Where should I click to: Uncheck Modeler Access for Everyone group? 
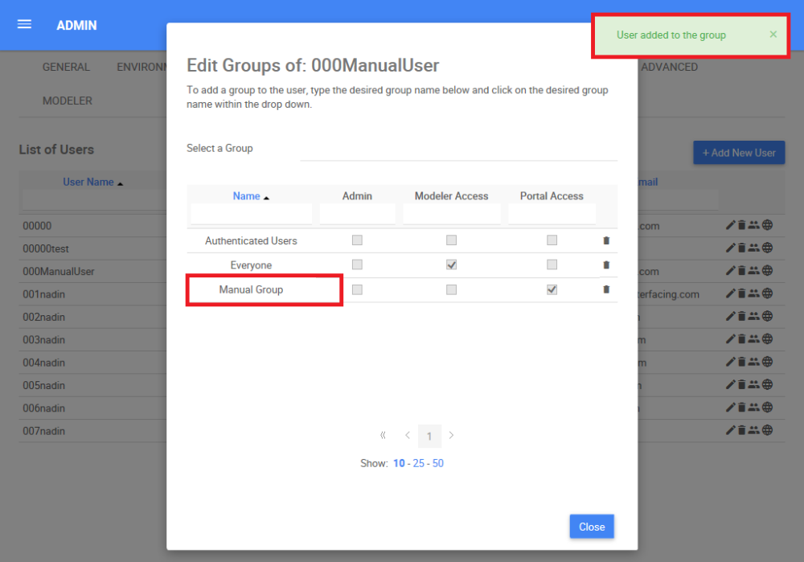451,265
